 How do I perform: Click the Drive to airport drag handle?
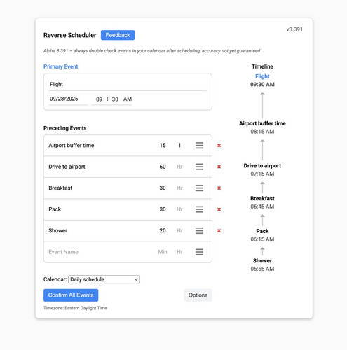[x=199, y=167]
